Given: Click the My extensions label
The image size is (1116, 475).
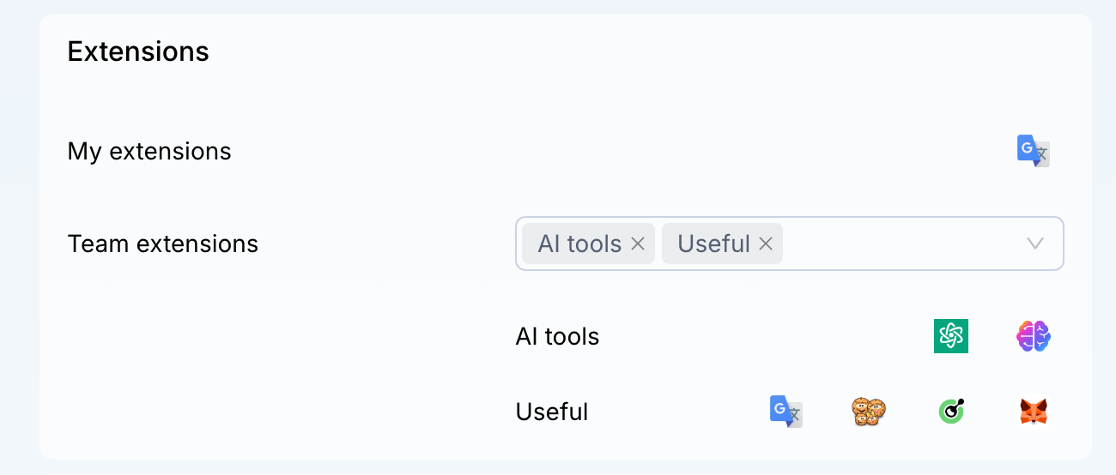Looking at the screenshot, I should (x=149, y=151).
